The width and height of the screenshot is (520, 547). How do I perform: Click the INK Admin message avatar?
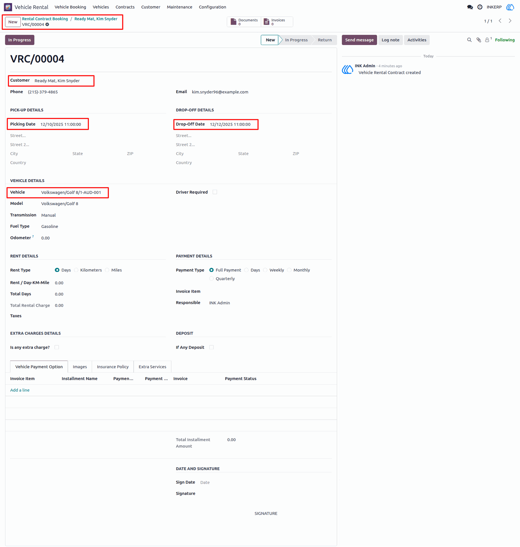tap(347, 69)
